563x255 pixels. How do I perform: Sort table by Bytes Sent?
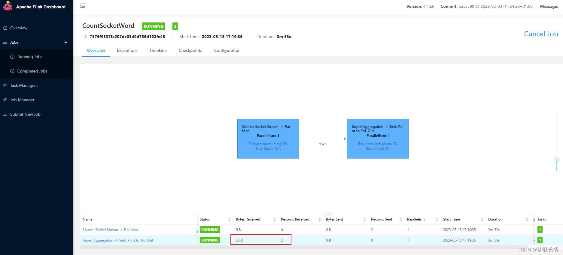[365, 219]
